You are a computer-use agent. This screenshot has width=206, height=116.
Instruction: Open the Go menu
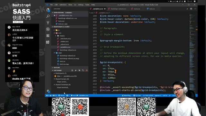pyautogui.click(x=75, y=5)
